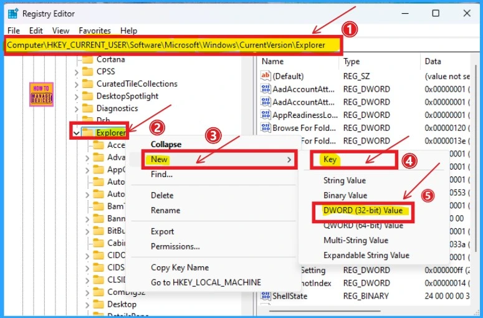Choose Find... in the context menu
483x318 pixels.
coord(161,175)
